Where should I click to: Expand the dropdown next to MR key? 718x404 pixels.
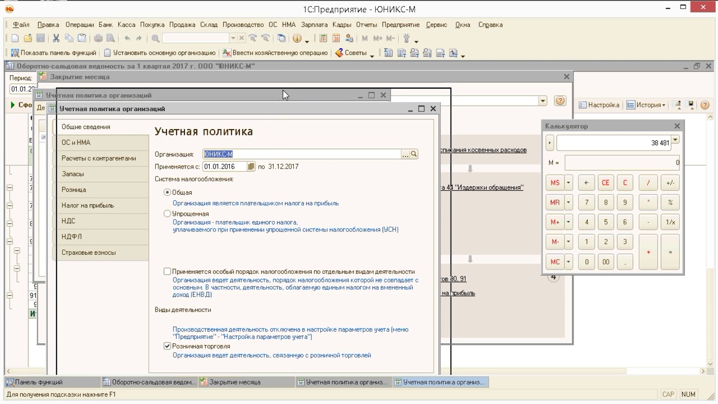568,202
